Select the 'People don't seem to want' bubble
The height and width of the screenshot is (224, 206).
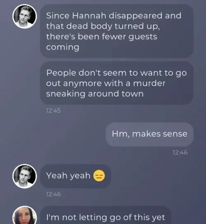click(117, 83)
